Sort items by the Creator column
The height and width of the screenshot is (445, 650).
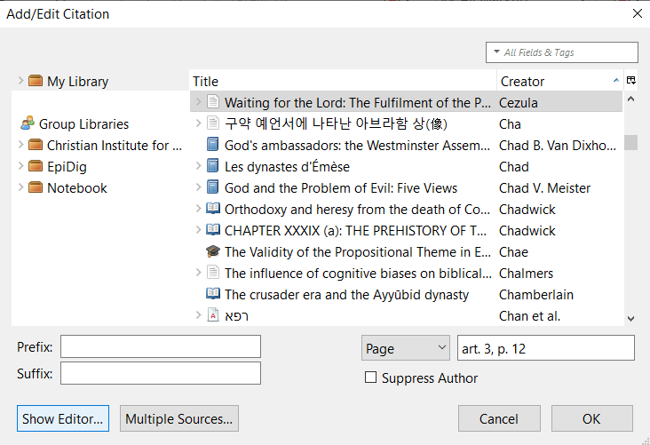[x=555, y=82]
